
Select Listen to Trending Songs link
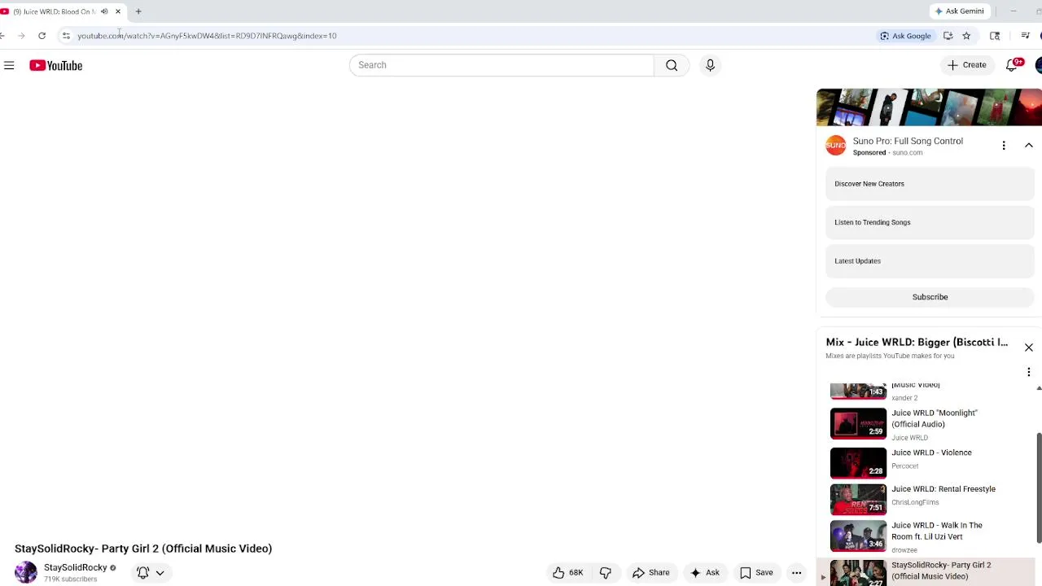tap(930, 222)
